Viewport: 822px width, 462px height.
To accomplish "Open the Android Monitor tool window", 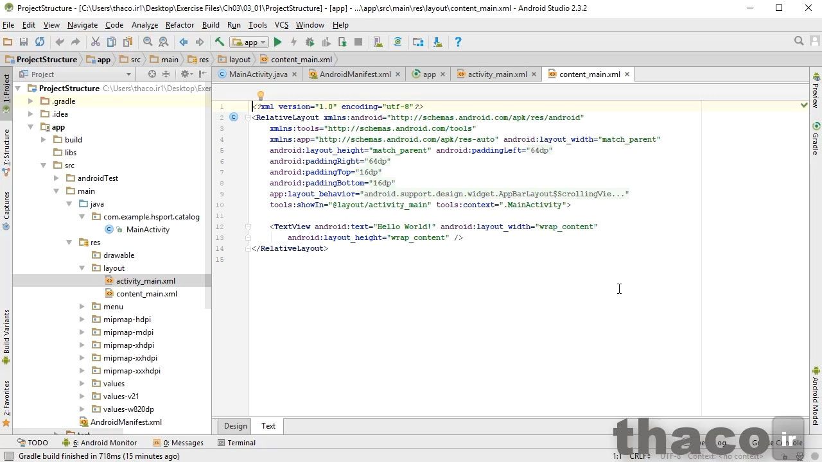I will (100, 443).
